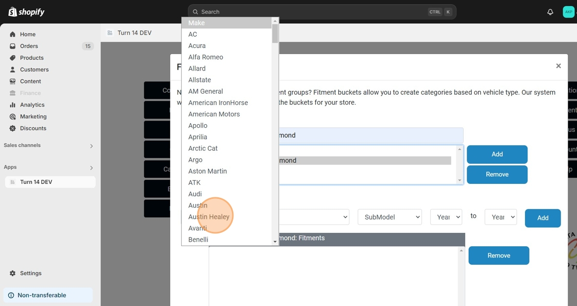
Task: Open the AKP account avatar menu
Action: click(x=569, y=12)
